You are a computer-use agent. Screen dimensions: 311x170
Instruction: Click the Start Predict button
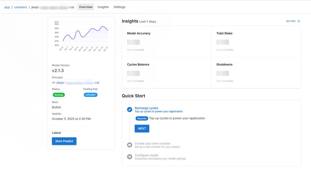click(64, 141)
